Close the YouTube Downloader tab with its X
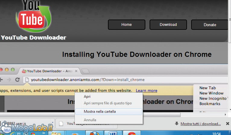The width and height of the screenshot is (231, 135). [76, 71]
